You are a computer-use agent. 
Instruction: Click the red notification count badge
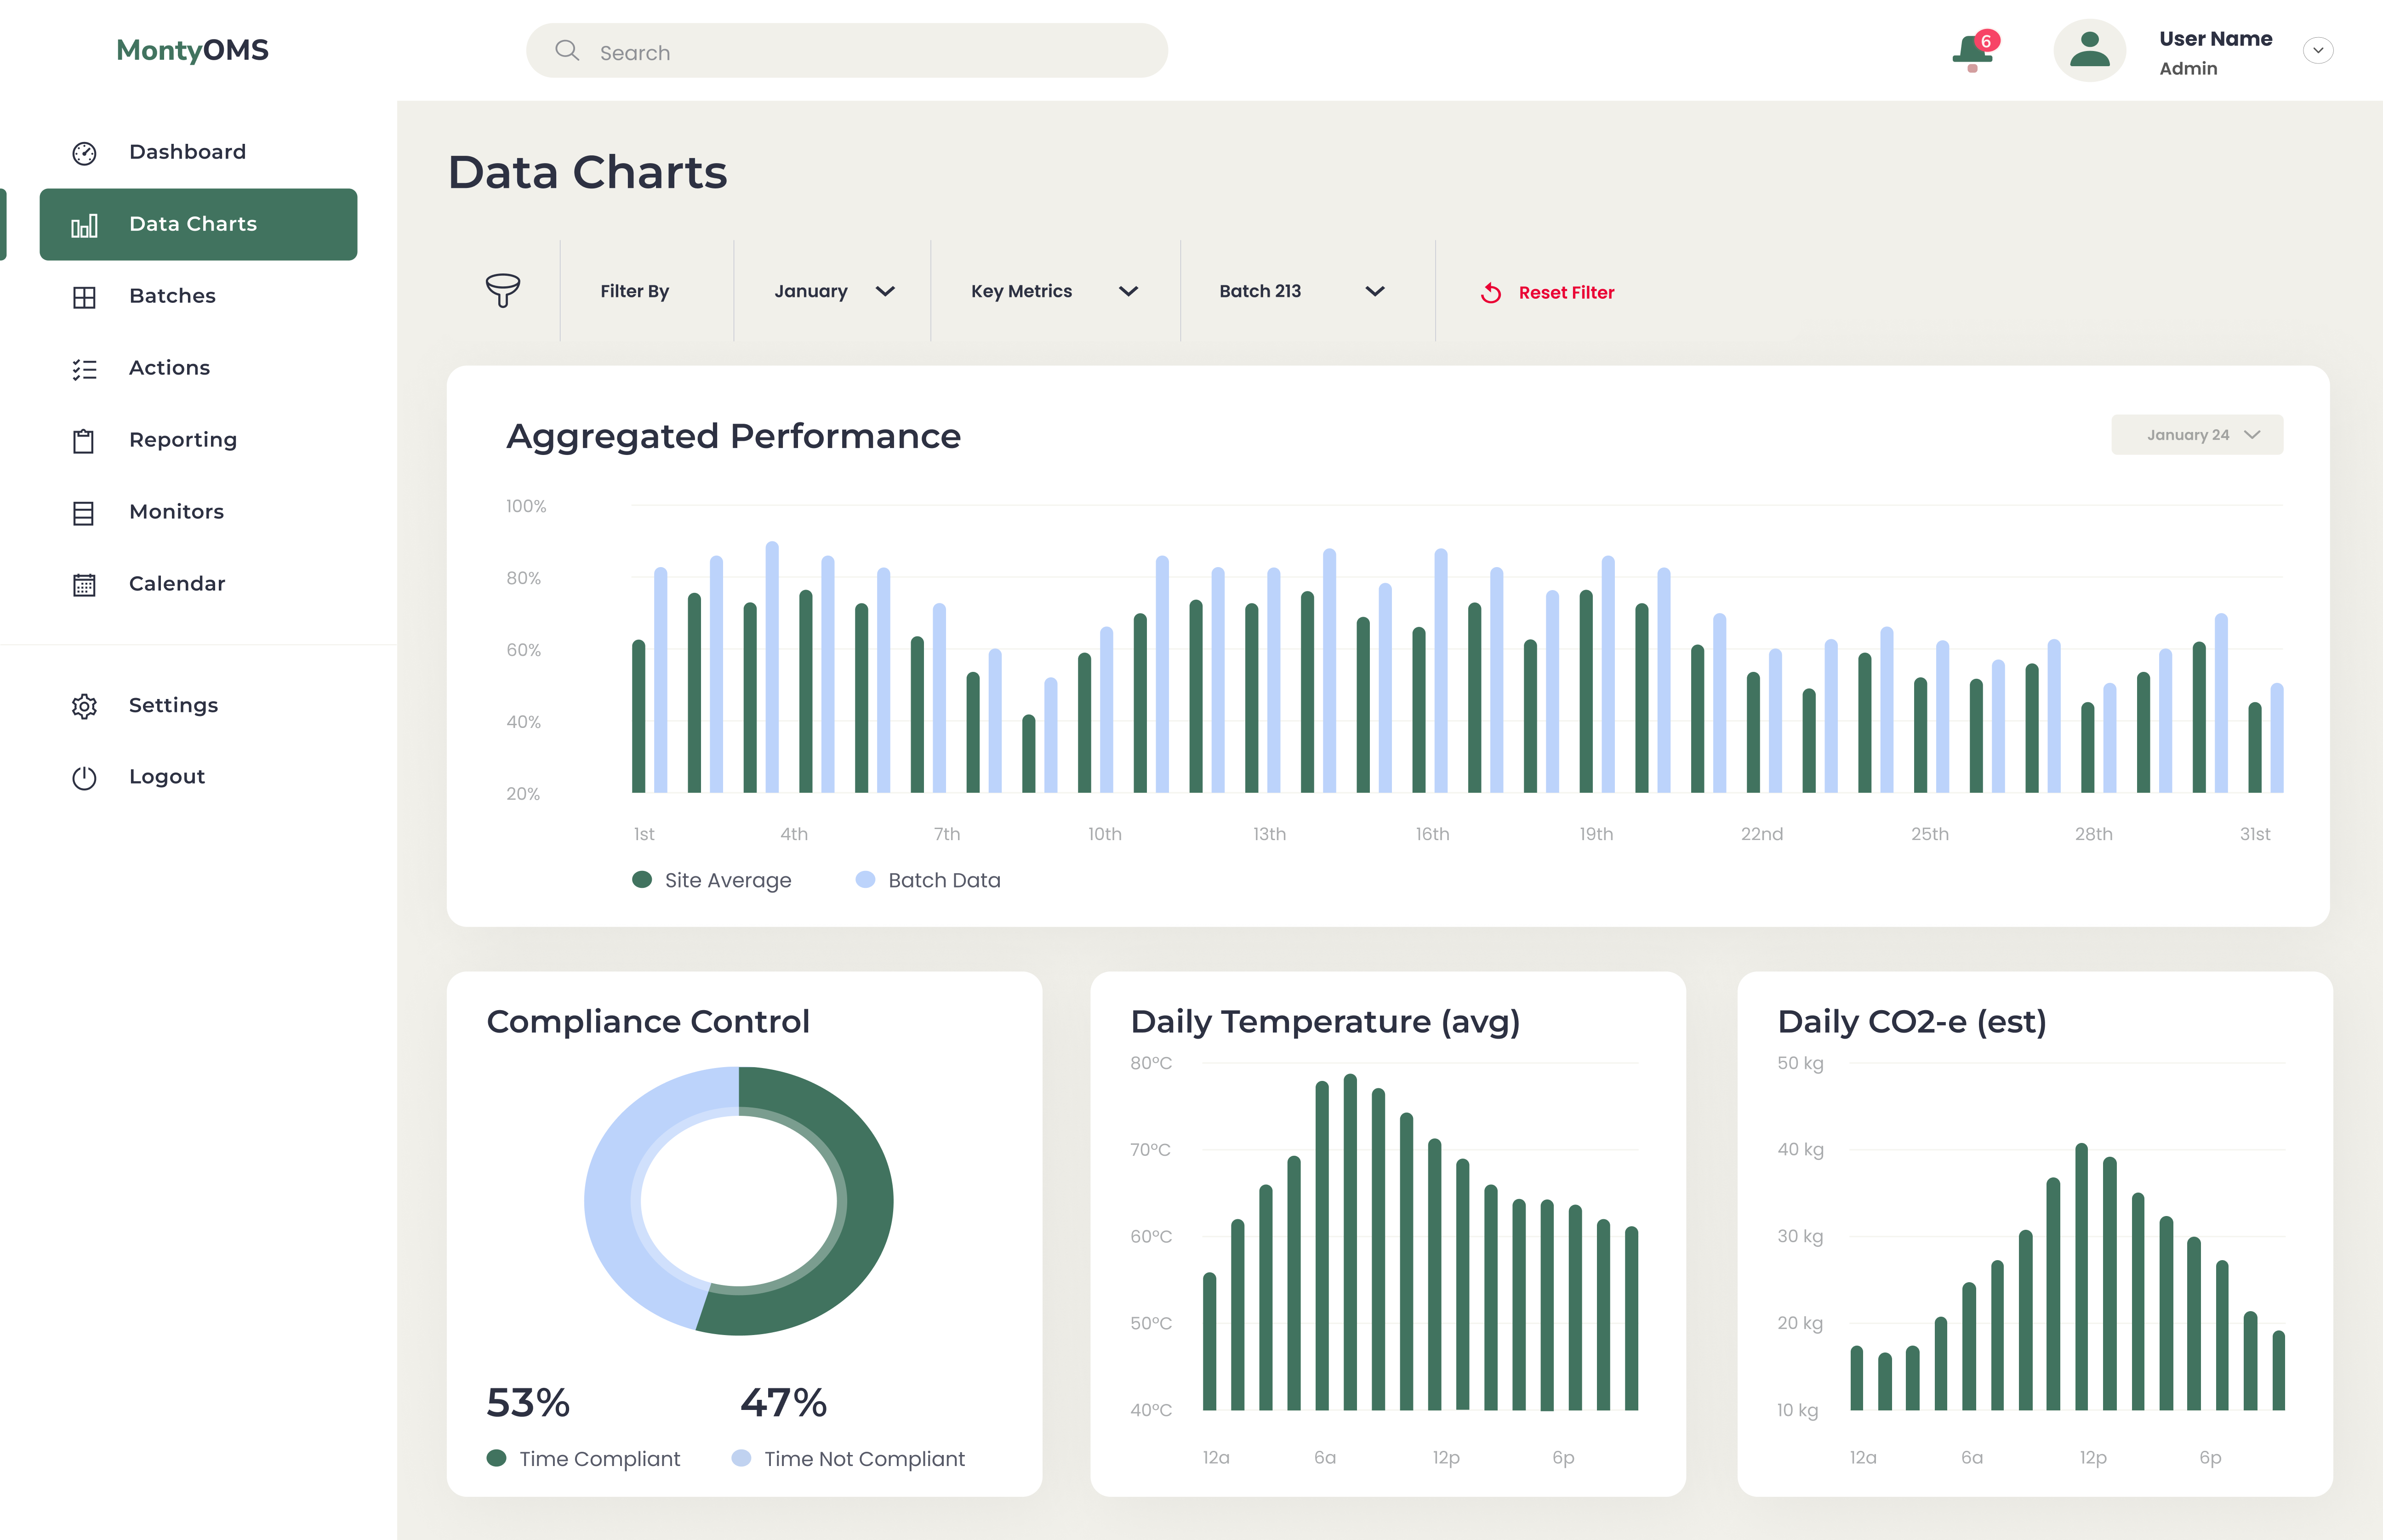pyautogui.click(x=1987, y=41)
